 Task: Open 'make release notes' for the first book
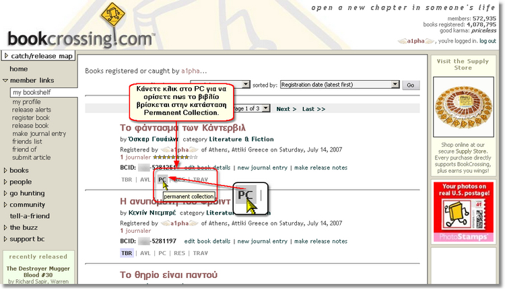pyautogui.click(x=321, y=167)
